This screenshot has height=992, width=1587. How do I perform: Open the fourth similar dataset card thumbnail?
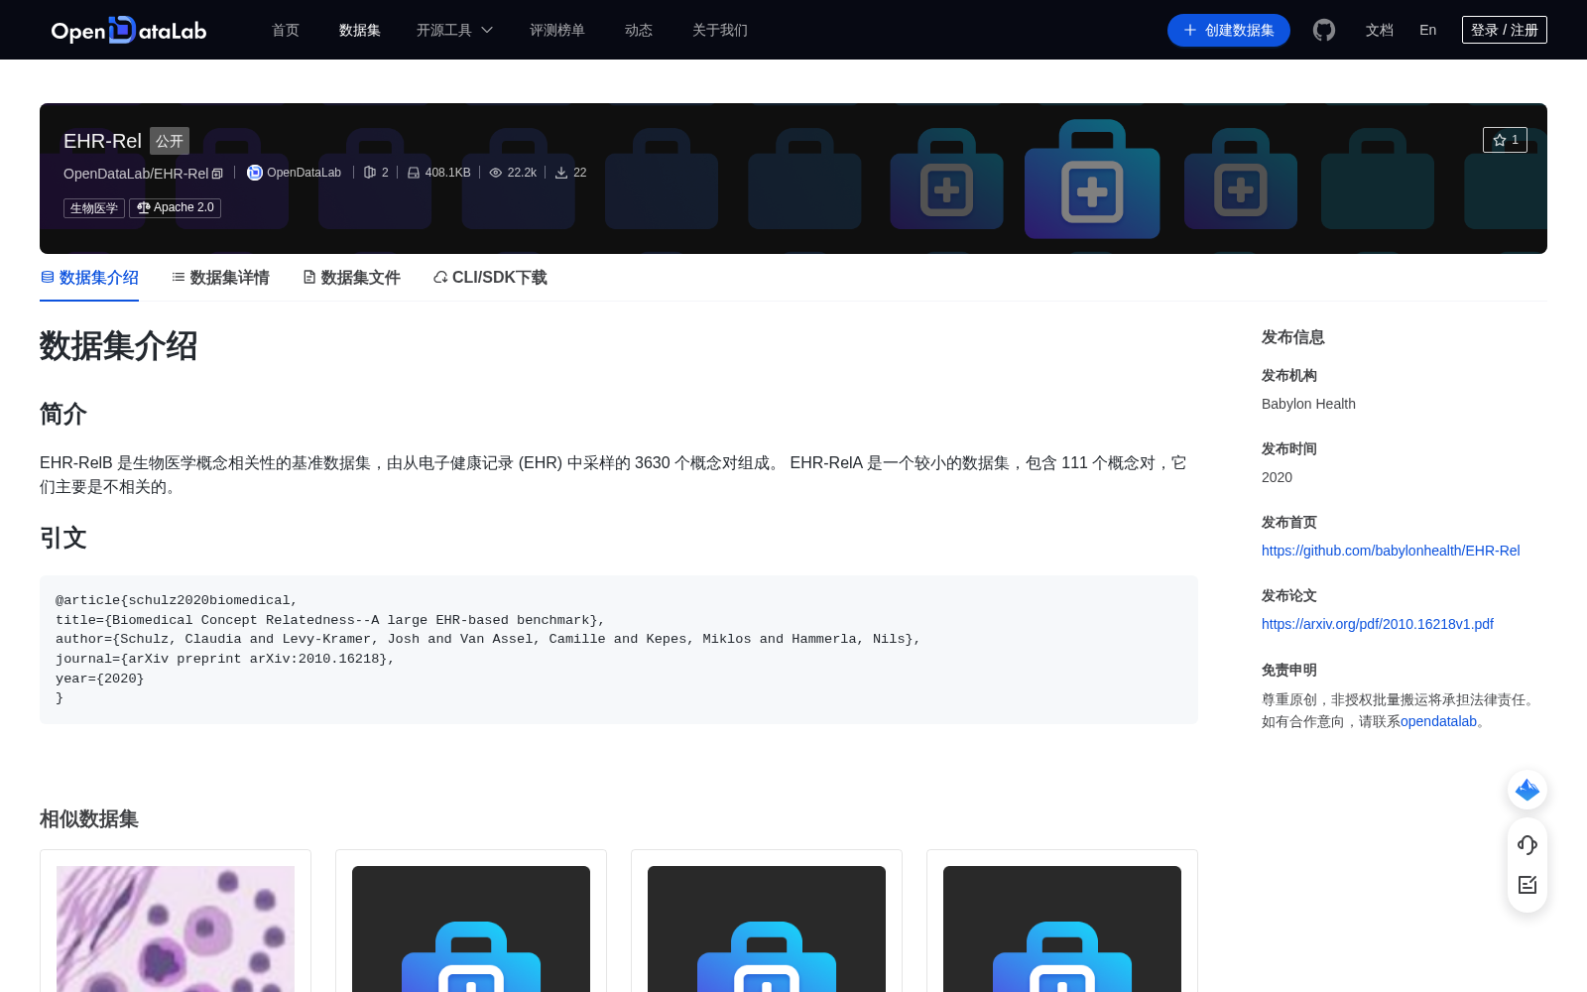(1062, 929)
